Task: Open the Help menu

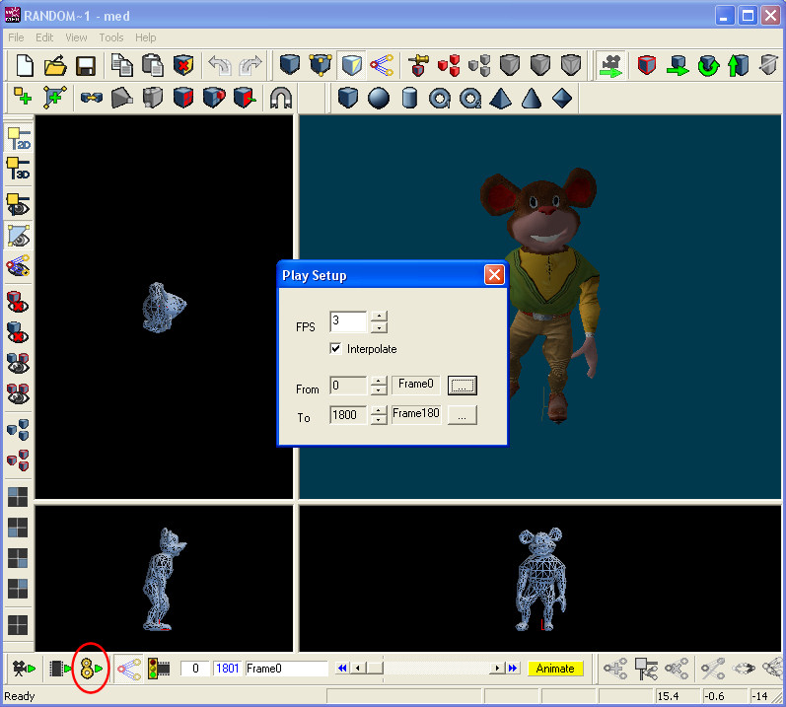Action: tap(145, 37)
